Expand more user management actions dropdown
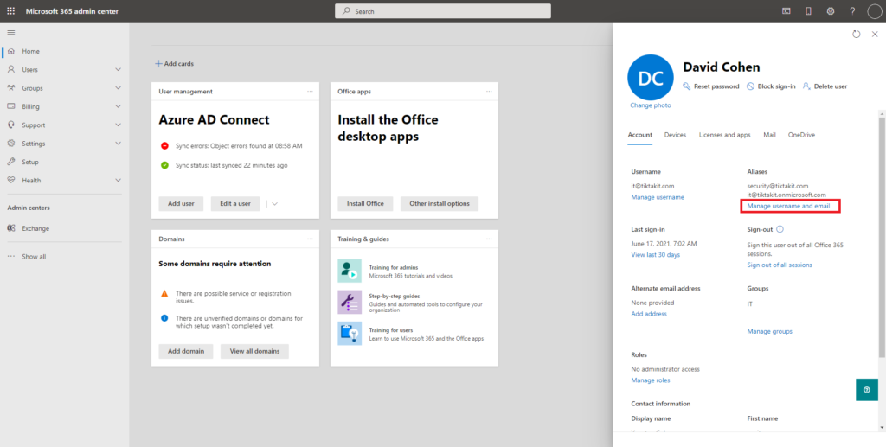 coord(274,204)
